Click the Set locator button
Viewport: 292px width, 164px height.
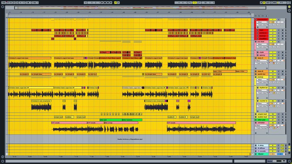259,16
